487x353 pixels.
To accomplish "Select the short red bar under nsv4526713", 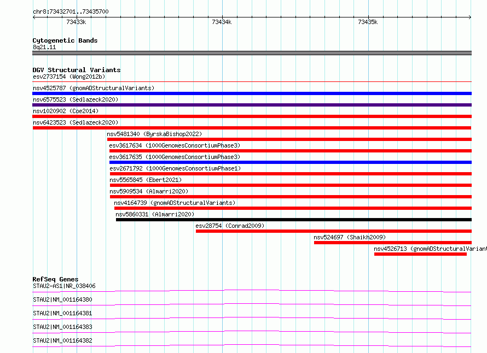I will [421, 254].
